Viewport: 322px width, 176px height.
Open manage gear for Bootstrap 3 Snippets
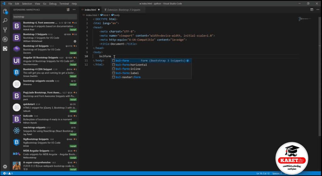[x=75, y=41]
